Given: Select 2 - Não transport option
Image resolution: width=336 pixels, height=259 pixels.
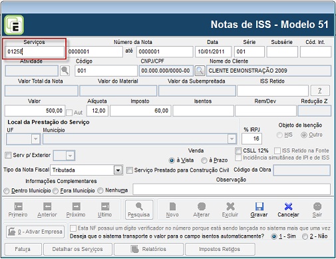Looking at the screenshot, I should 305,236.
